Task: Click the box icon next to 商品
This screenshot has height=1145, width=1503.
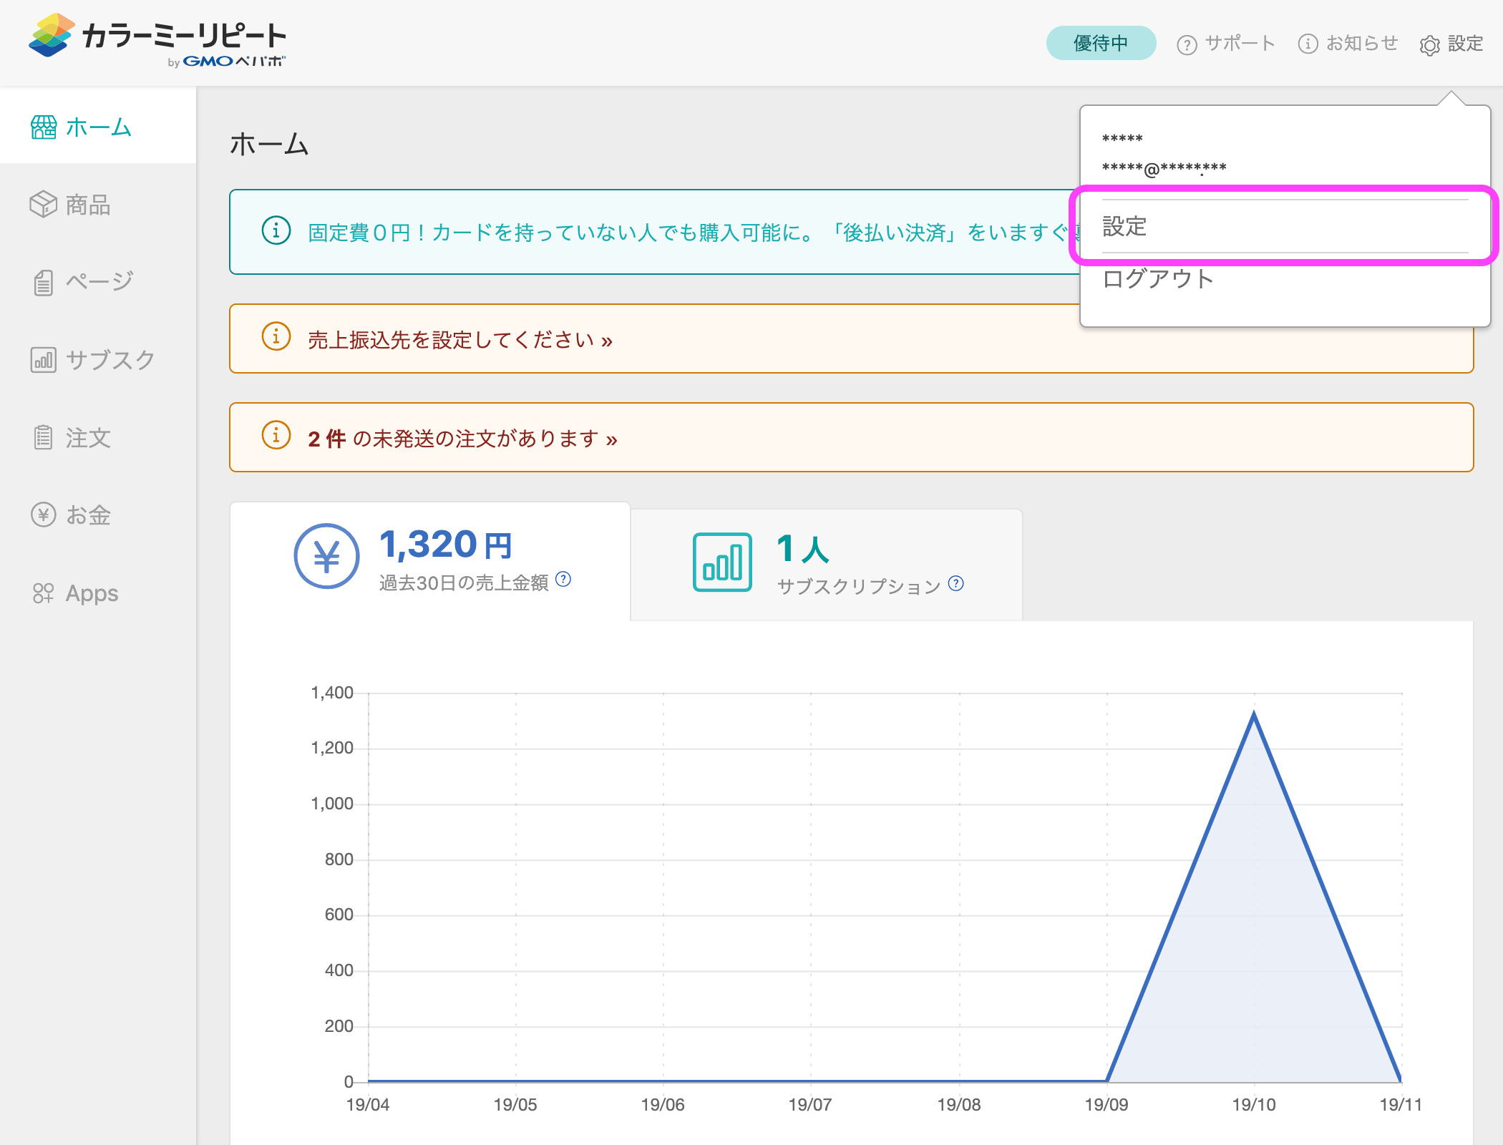Action: point(44,205)
